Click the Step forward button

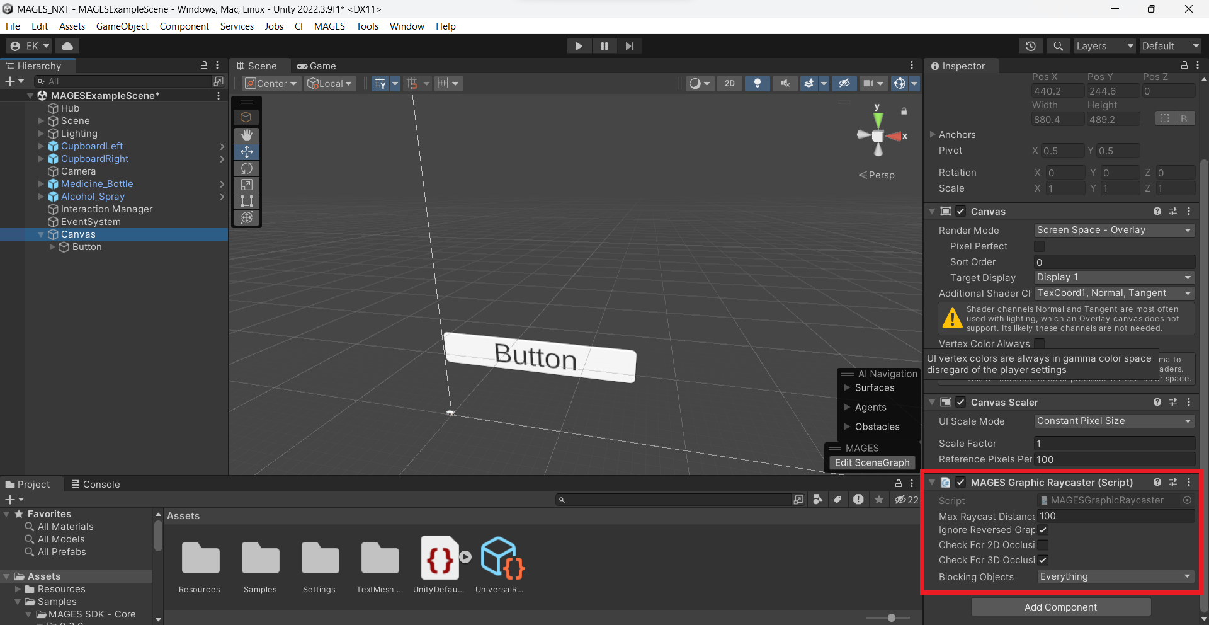(629, 46)
